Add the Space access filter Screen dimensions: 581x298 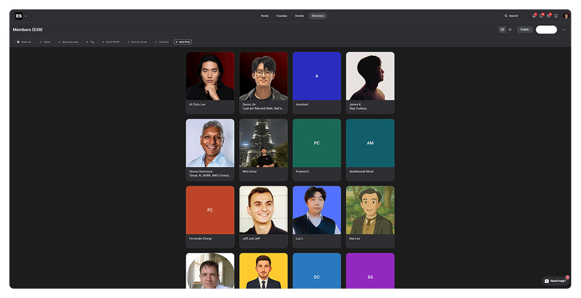click(68, 42)
